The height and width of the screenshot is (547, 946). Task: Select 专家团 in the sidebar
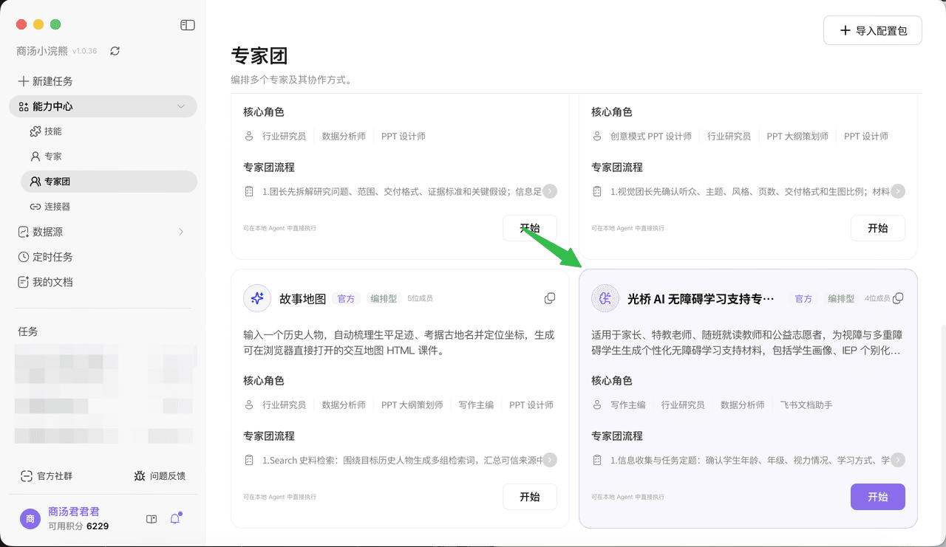[x=109, y=182]
